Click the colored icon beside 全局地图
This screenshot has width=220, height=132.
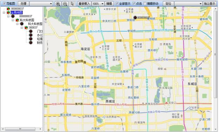(8, 13)
